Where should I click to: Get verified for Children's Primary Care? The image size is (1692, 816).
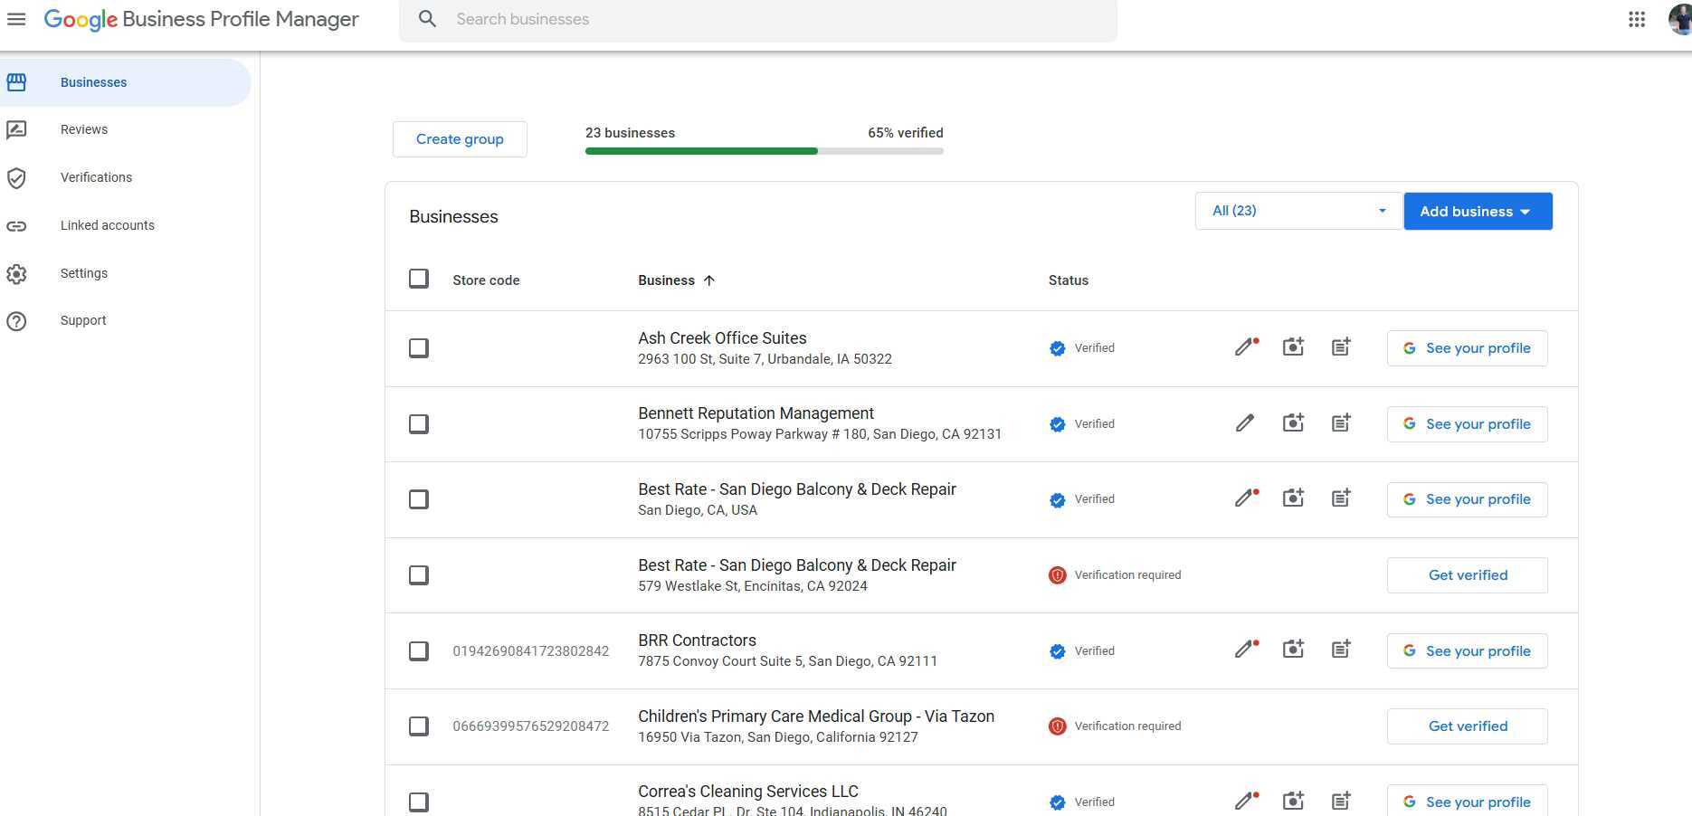1467,726
